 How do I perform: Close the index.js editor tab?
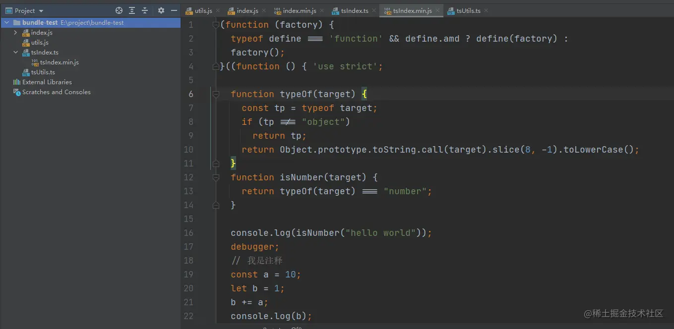[263, 11]
